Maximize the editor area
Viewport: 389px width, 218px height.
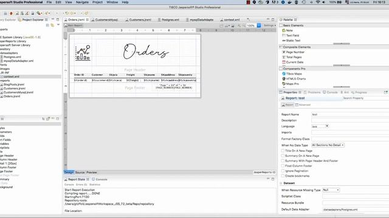[x=273, y=19]
